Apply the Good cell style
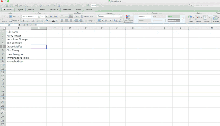This screenshot has height=126, width=220. point(174,17)
